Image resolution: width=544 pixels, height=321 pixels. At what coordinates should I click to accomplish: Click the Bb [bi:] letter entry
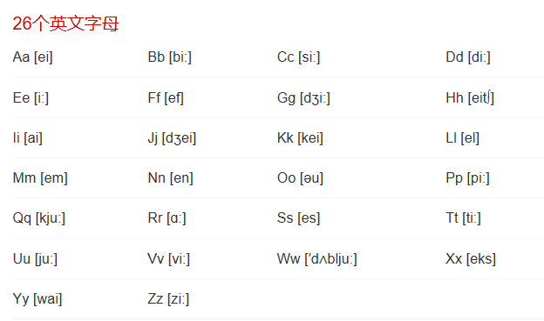pos(170,57)
